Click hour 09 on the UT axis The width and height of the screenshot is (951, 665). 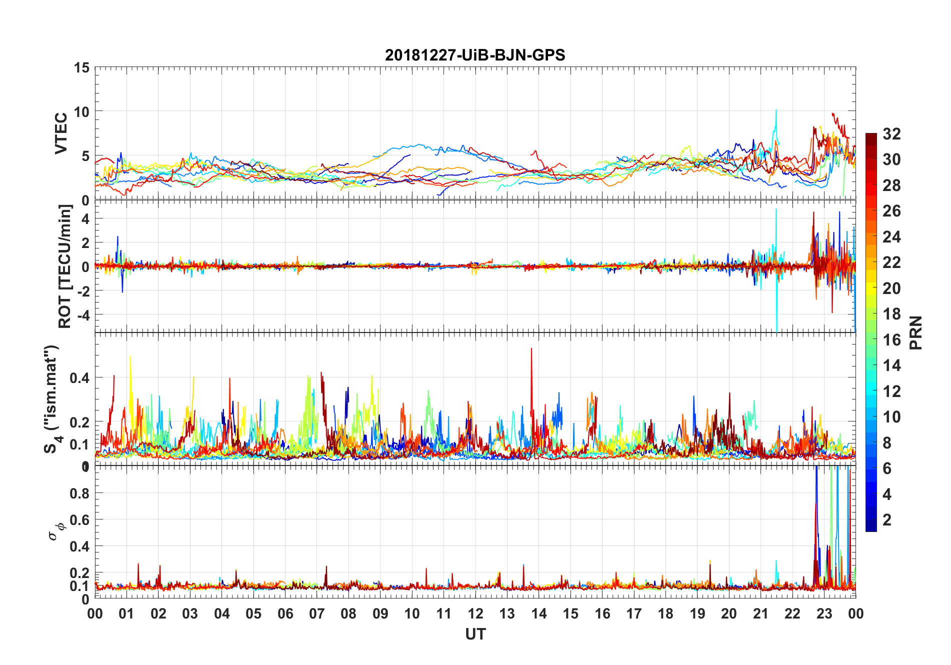point(380,614)
